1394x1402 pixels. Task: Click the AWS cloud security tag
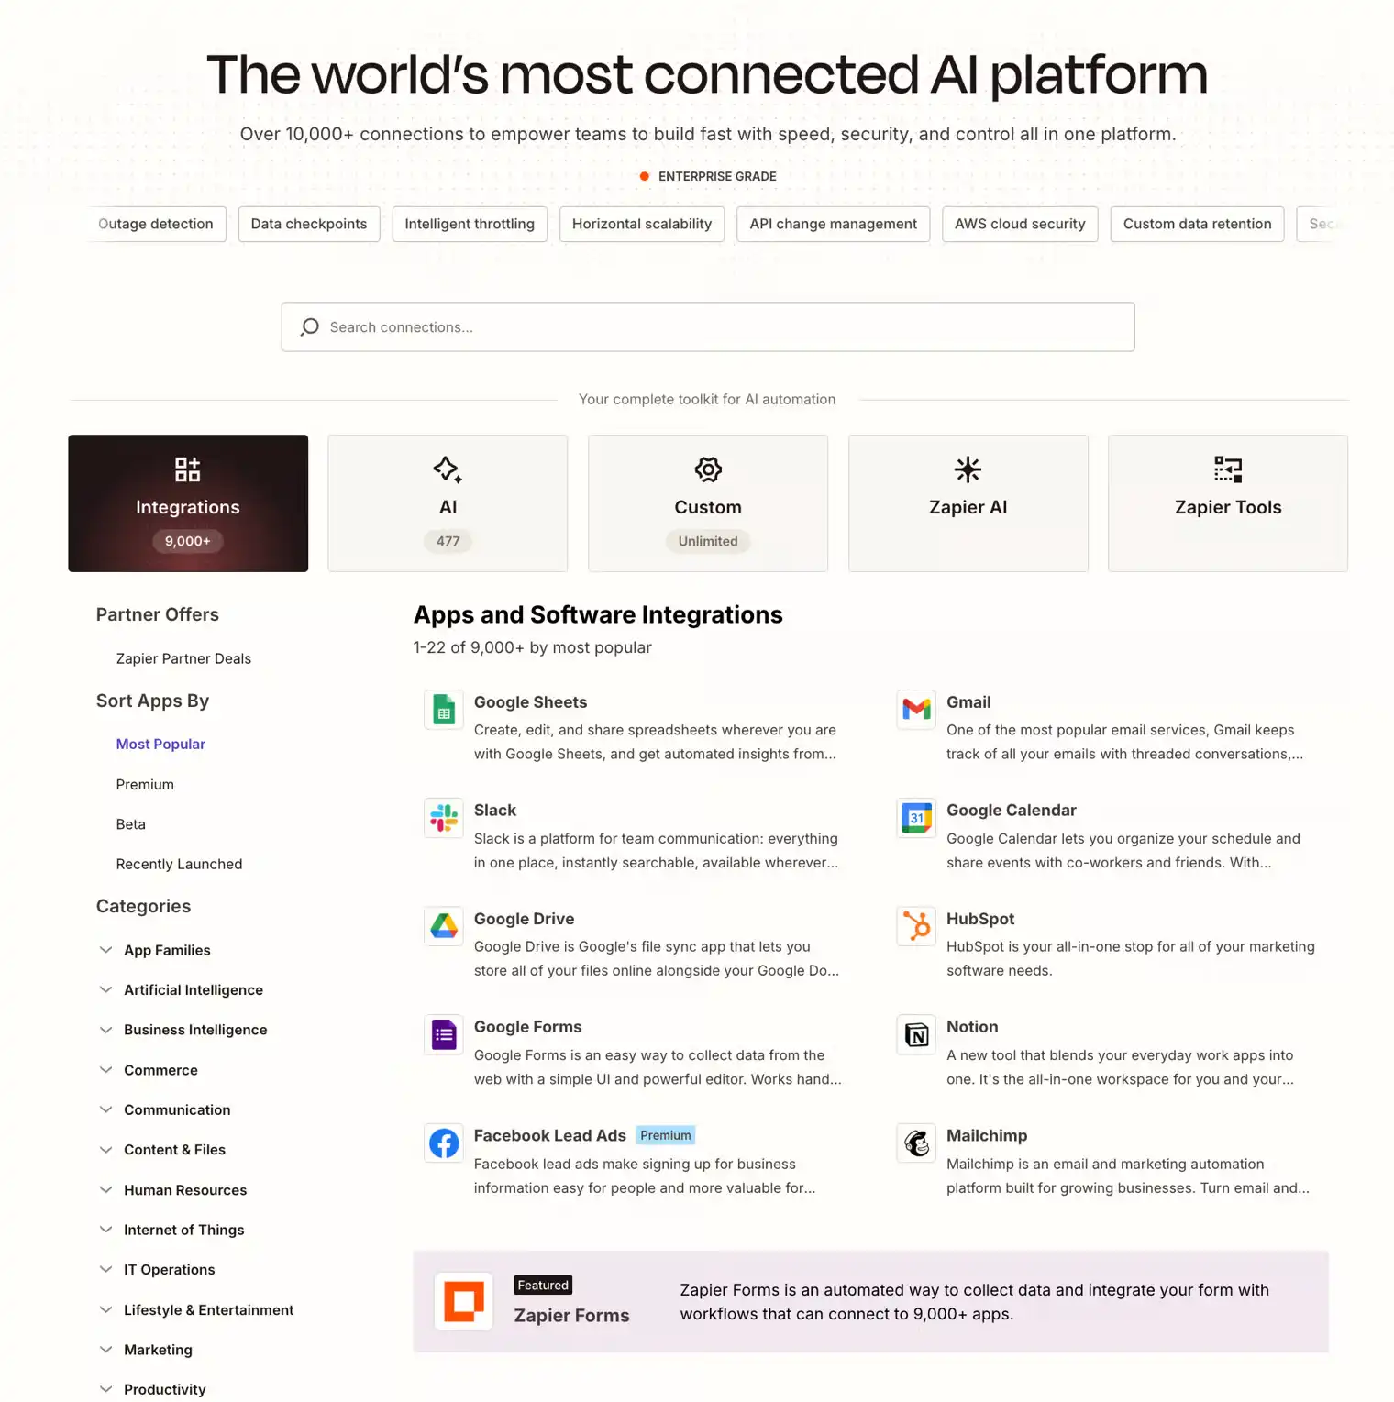click(1020, 224)
